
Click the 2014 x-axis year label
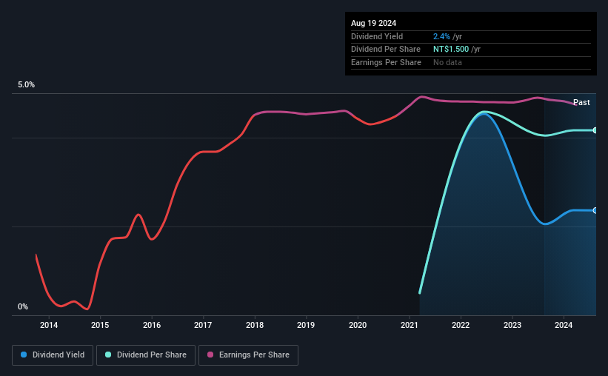tap(49, 325)
